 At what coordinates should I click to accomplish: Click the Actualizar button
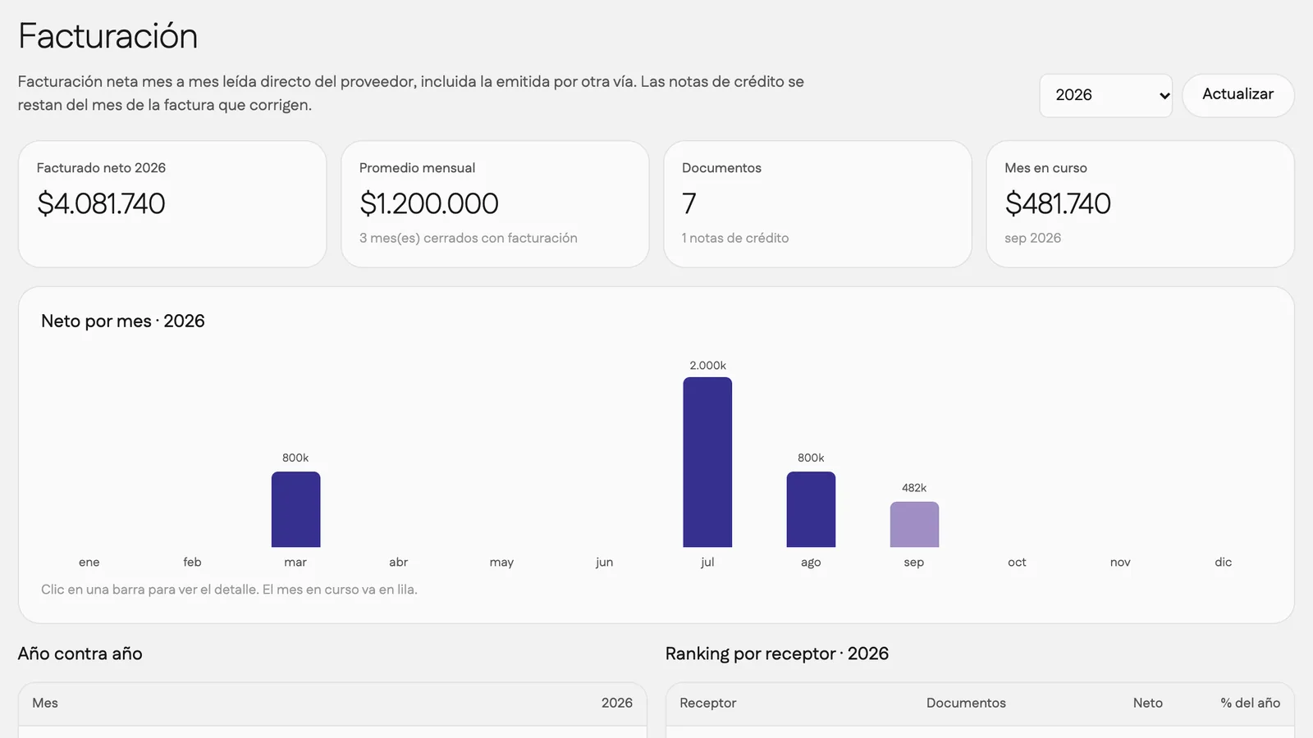click(x=1238, y=95)
